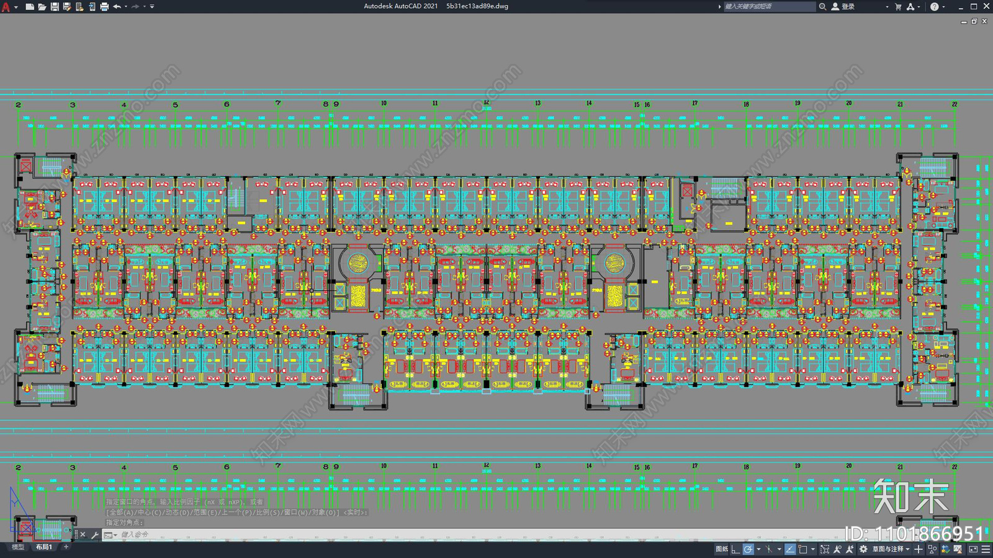
Task: Expand the Redo history dropdown arrow
Action: pos(145,6)
